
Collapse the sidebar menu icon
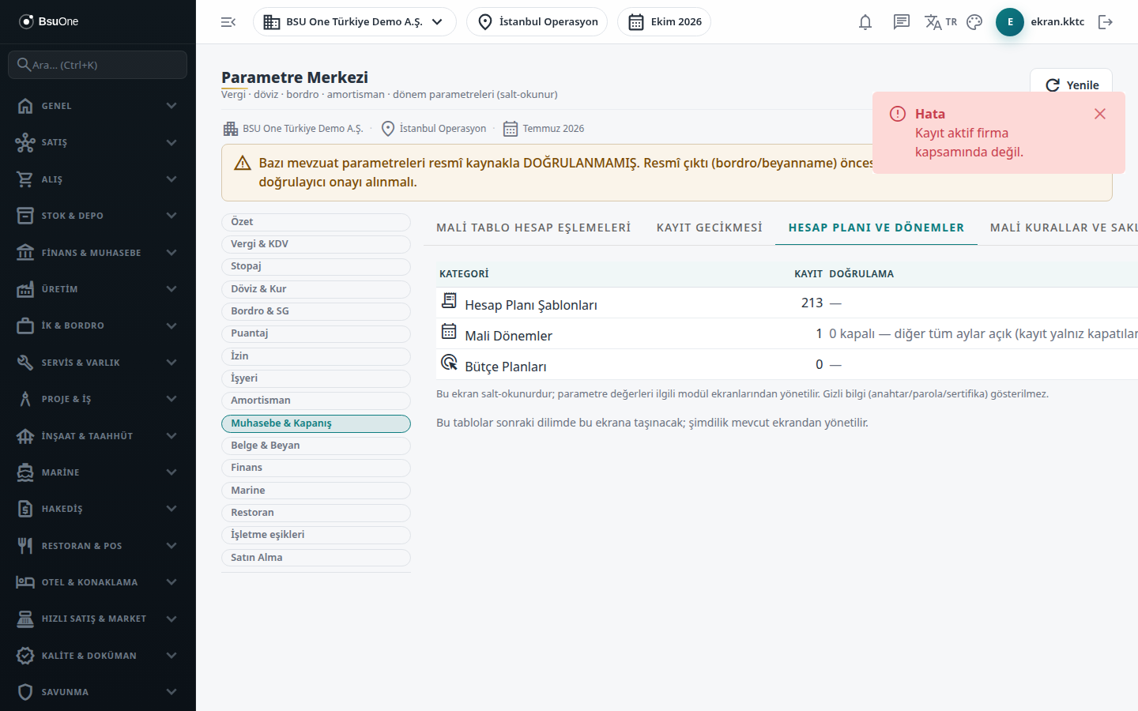click(228, 22)
